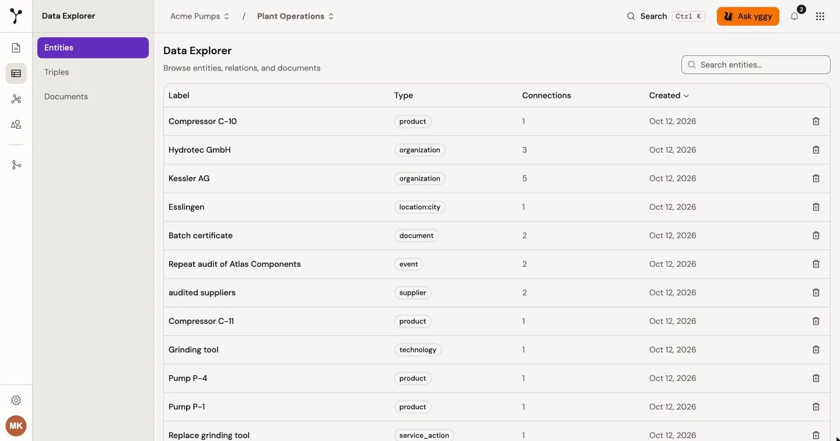
Task: Click the supplier type tag
Action: (x=413, y=292)
